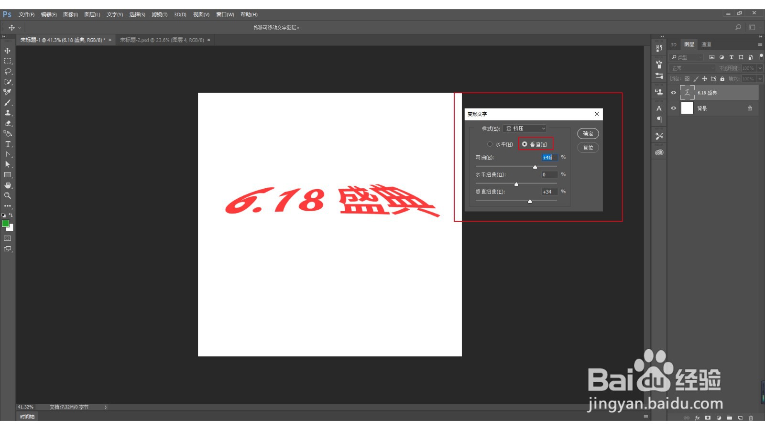Select the Lasso tool

(8, 72)
